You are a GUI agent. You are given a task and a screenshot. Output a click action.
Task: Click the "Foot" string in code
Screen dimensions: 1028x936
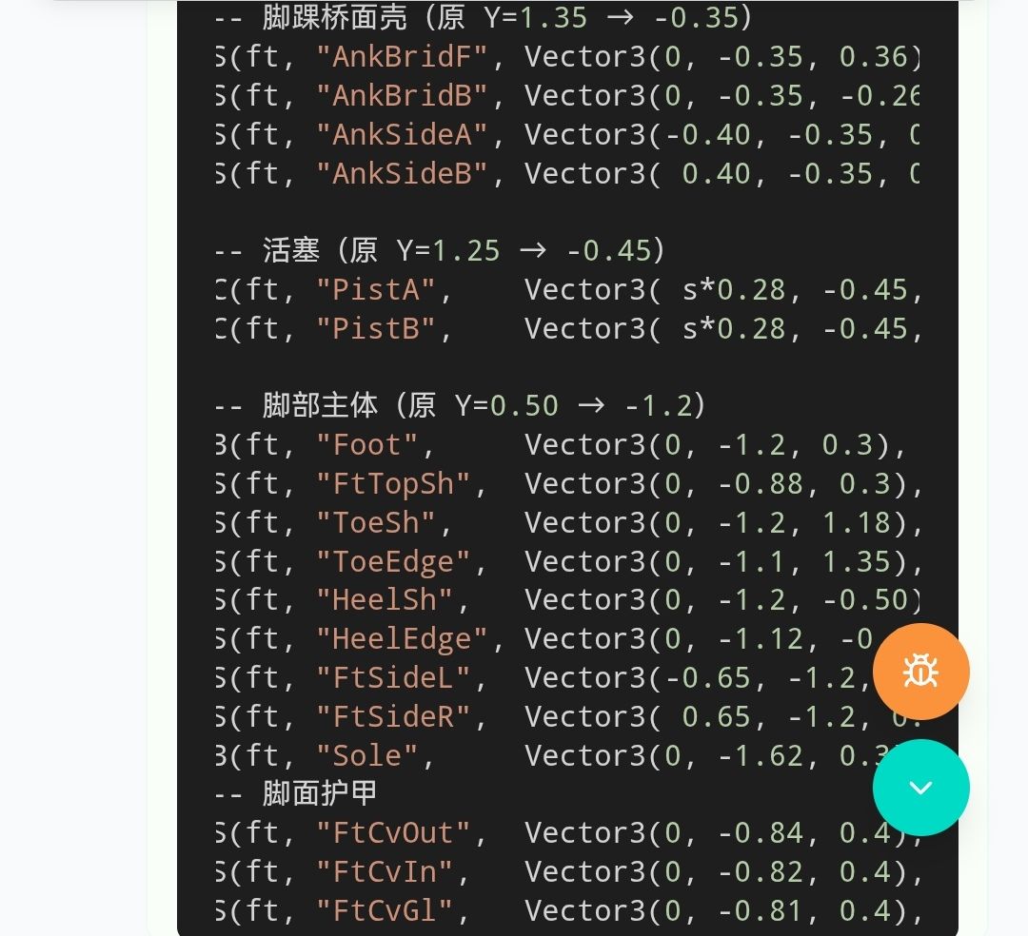(x=367, y=445)
